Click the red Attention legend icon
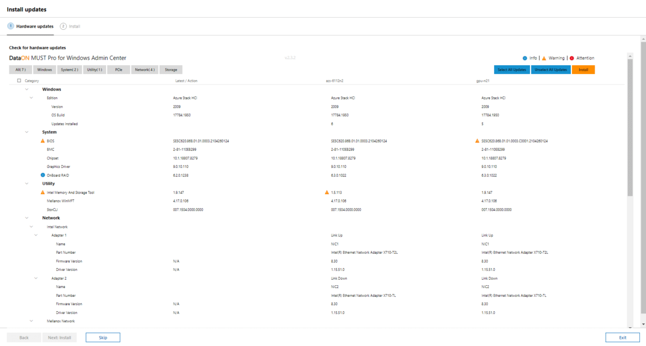 (572, 58)
